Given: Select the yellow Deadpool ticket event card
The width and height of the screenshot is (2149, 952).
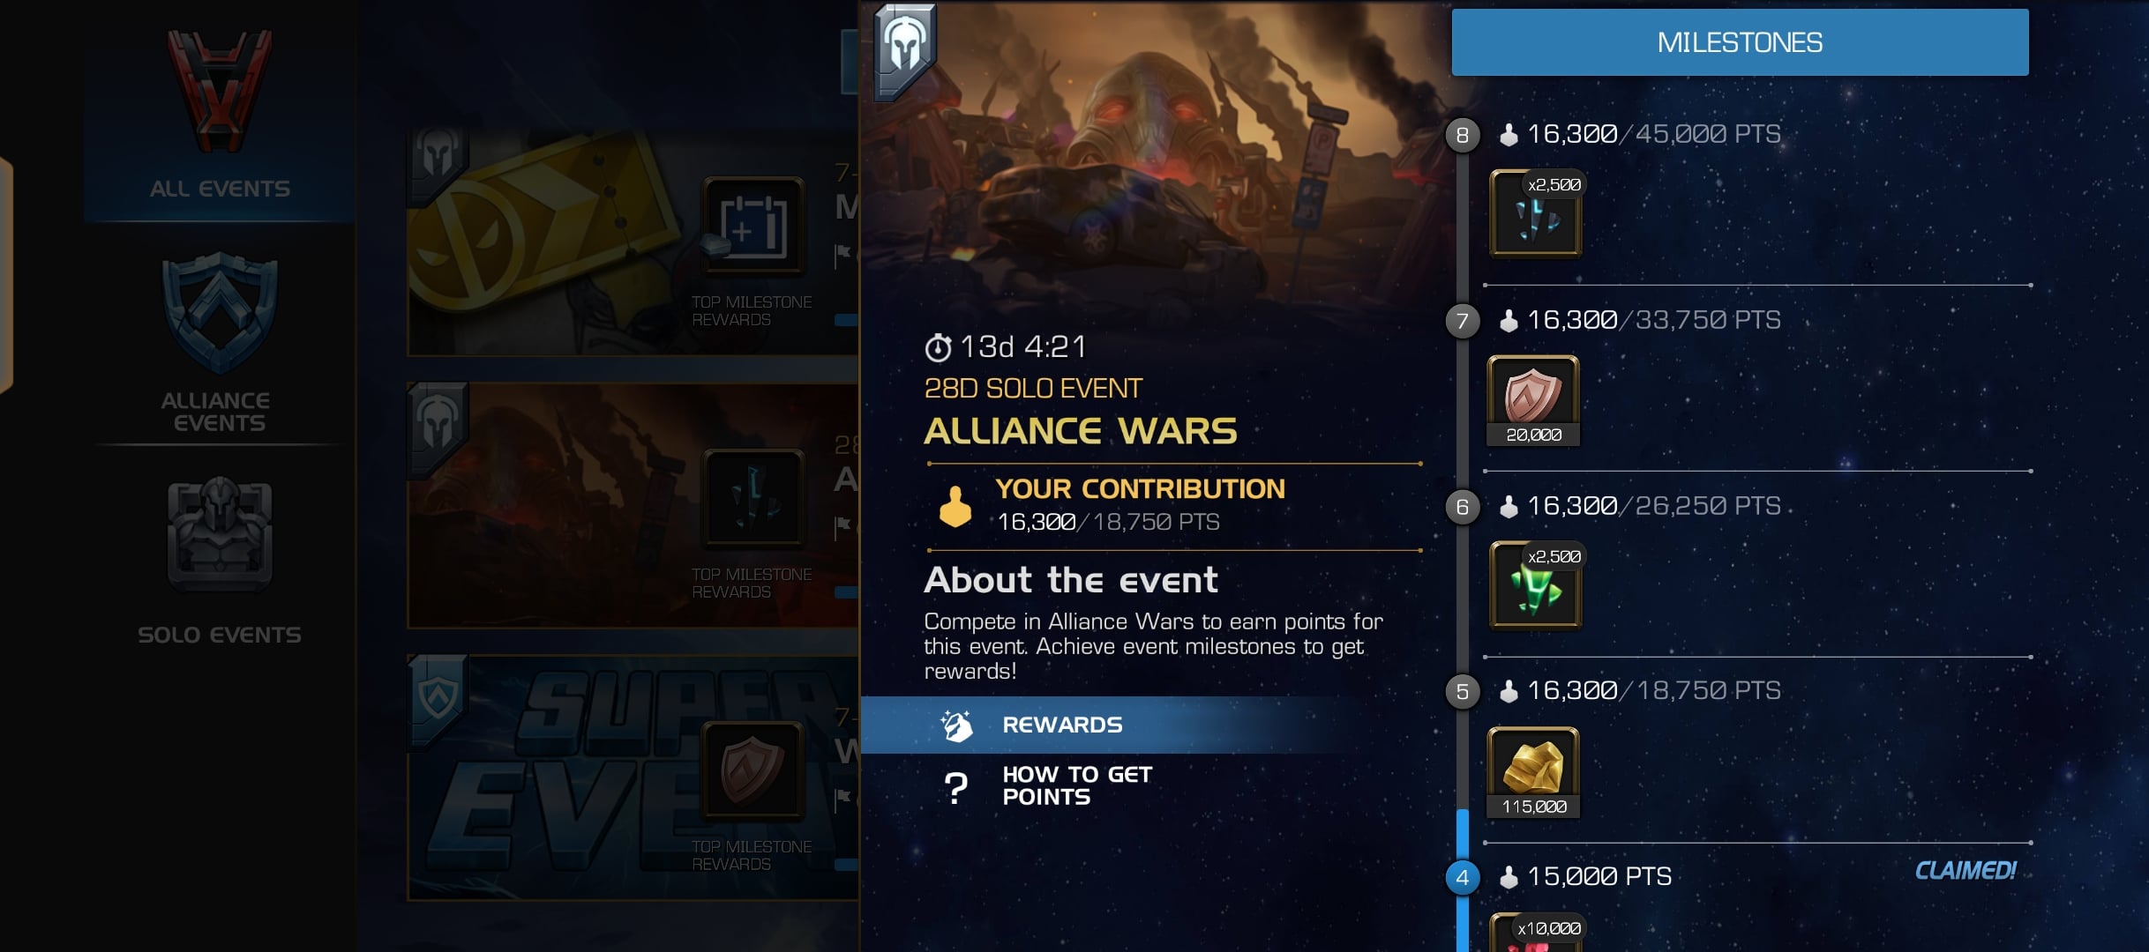Looking at the screenshot, I should click(x=632, y=243).
